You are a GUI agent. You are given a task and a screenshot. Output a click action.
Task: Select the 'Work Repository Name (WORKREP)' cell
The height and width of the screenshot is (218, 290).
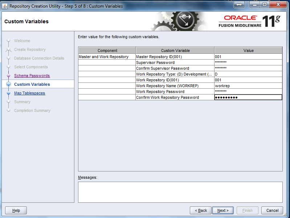tap(175, 86)
